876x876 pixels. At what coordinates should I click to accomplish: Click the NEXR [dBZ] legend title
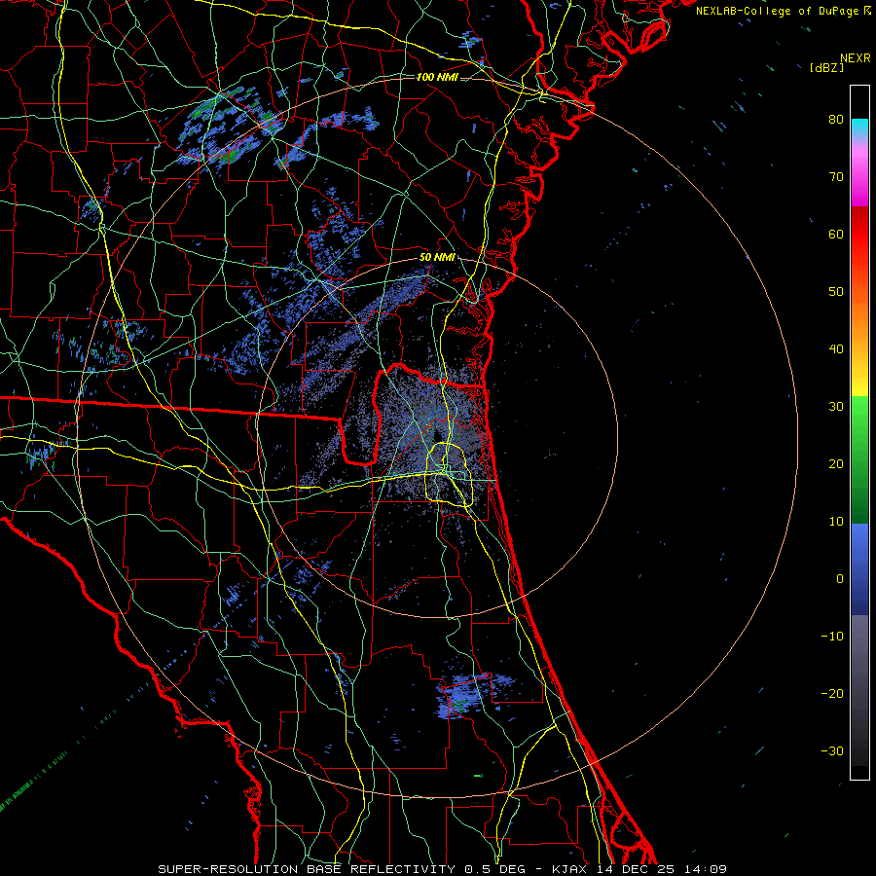coord(840,62)
